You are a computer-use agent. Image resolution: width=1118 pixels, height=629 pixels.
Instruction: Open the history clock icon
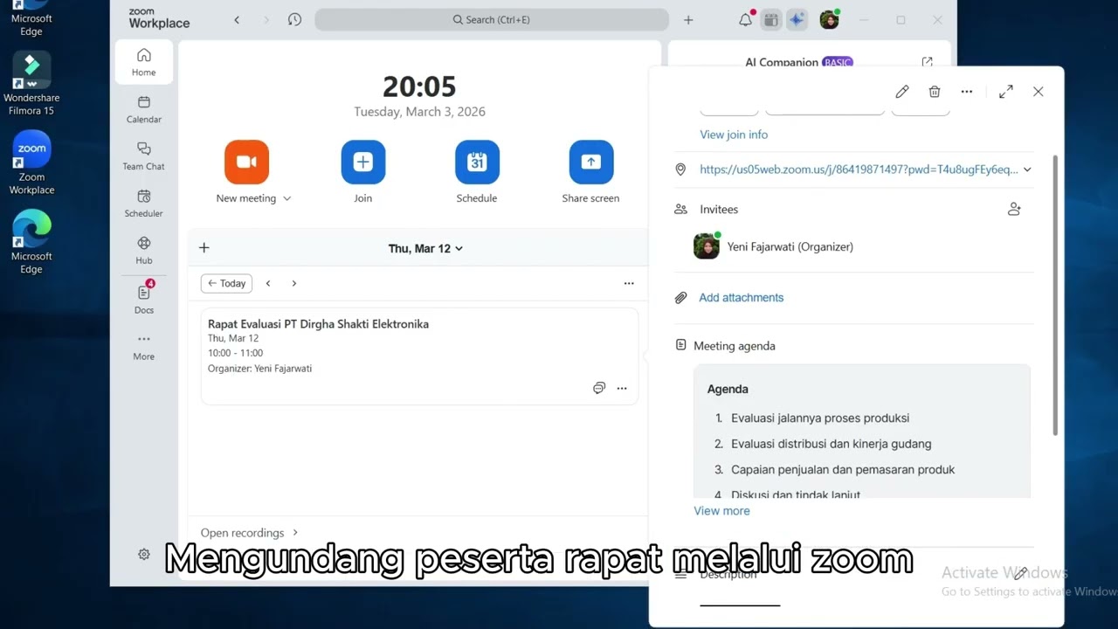pos(294,19)
